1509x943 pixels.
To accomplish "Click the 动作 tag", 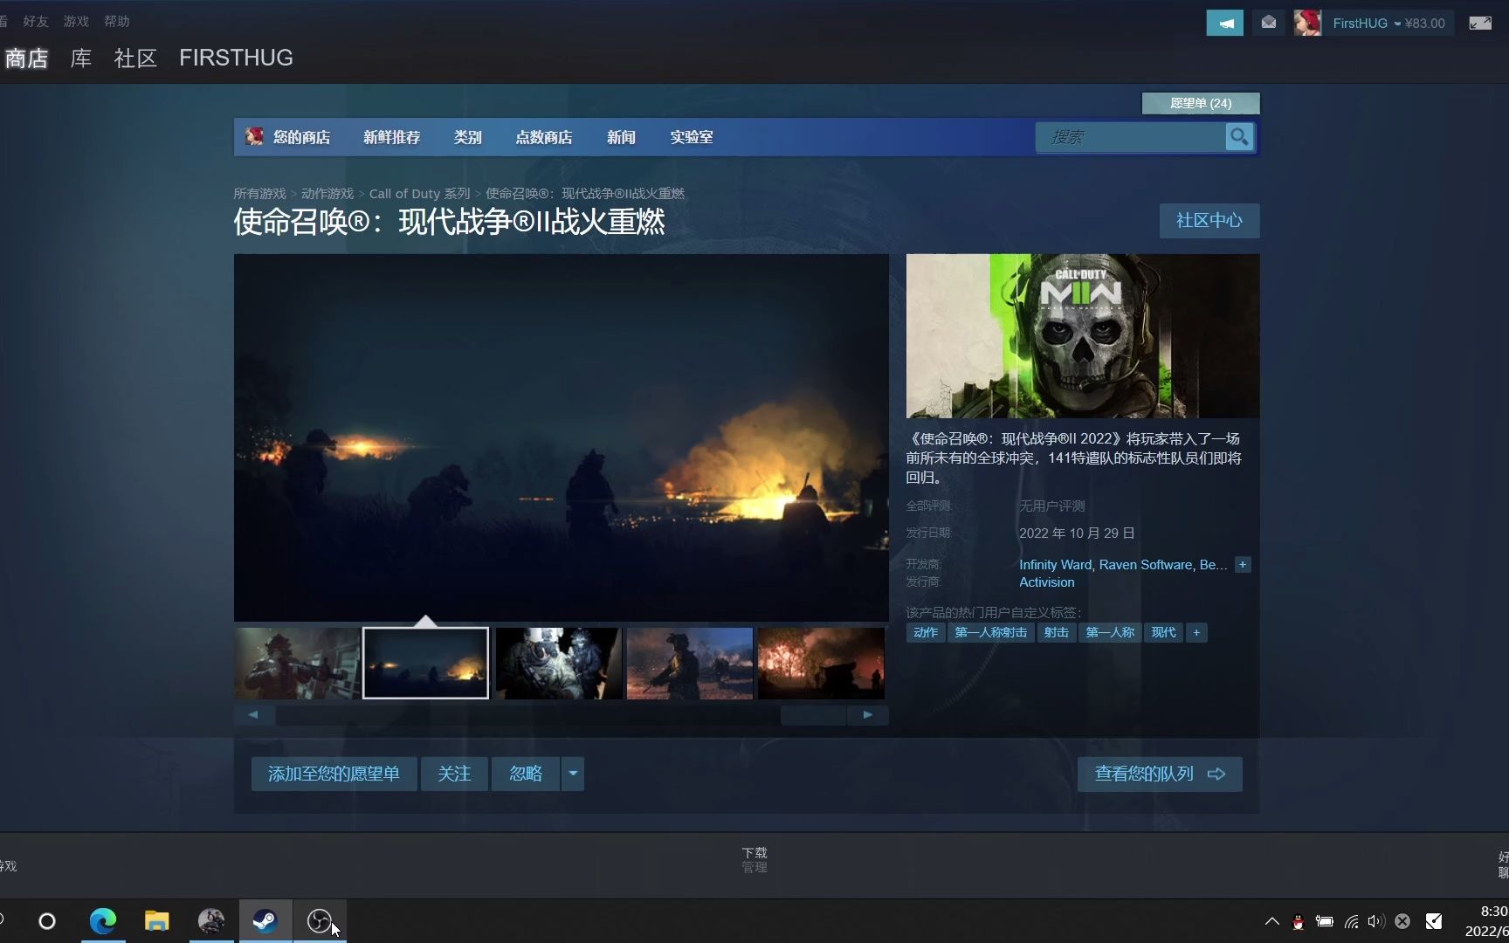I will pos(926,632).
